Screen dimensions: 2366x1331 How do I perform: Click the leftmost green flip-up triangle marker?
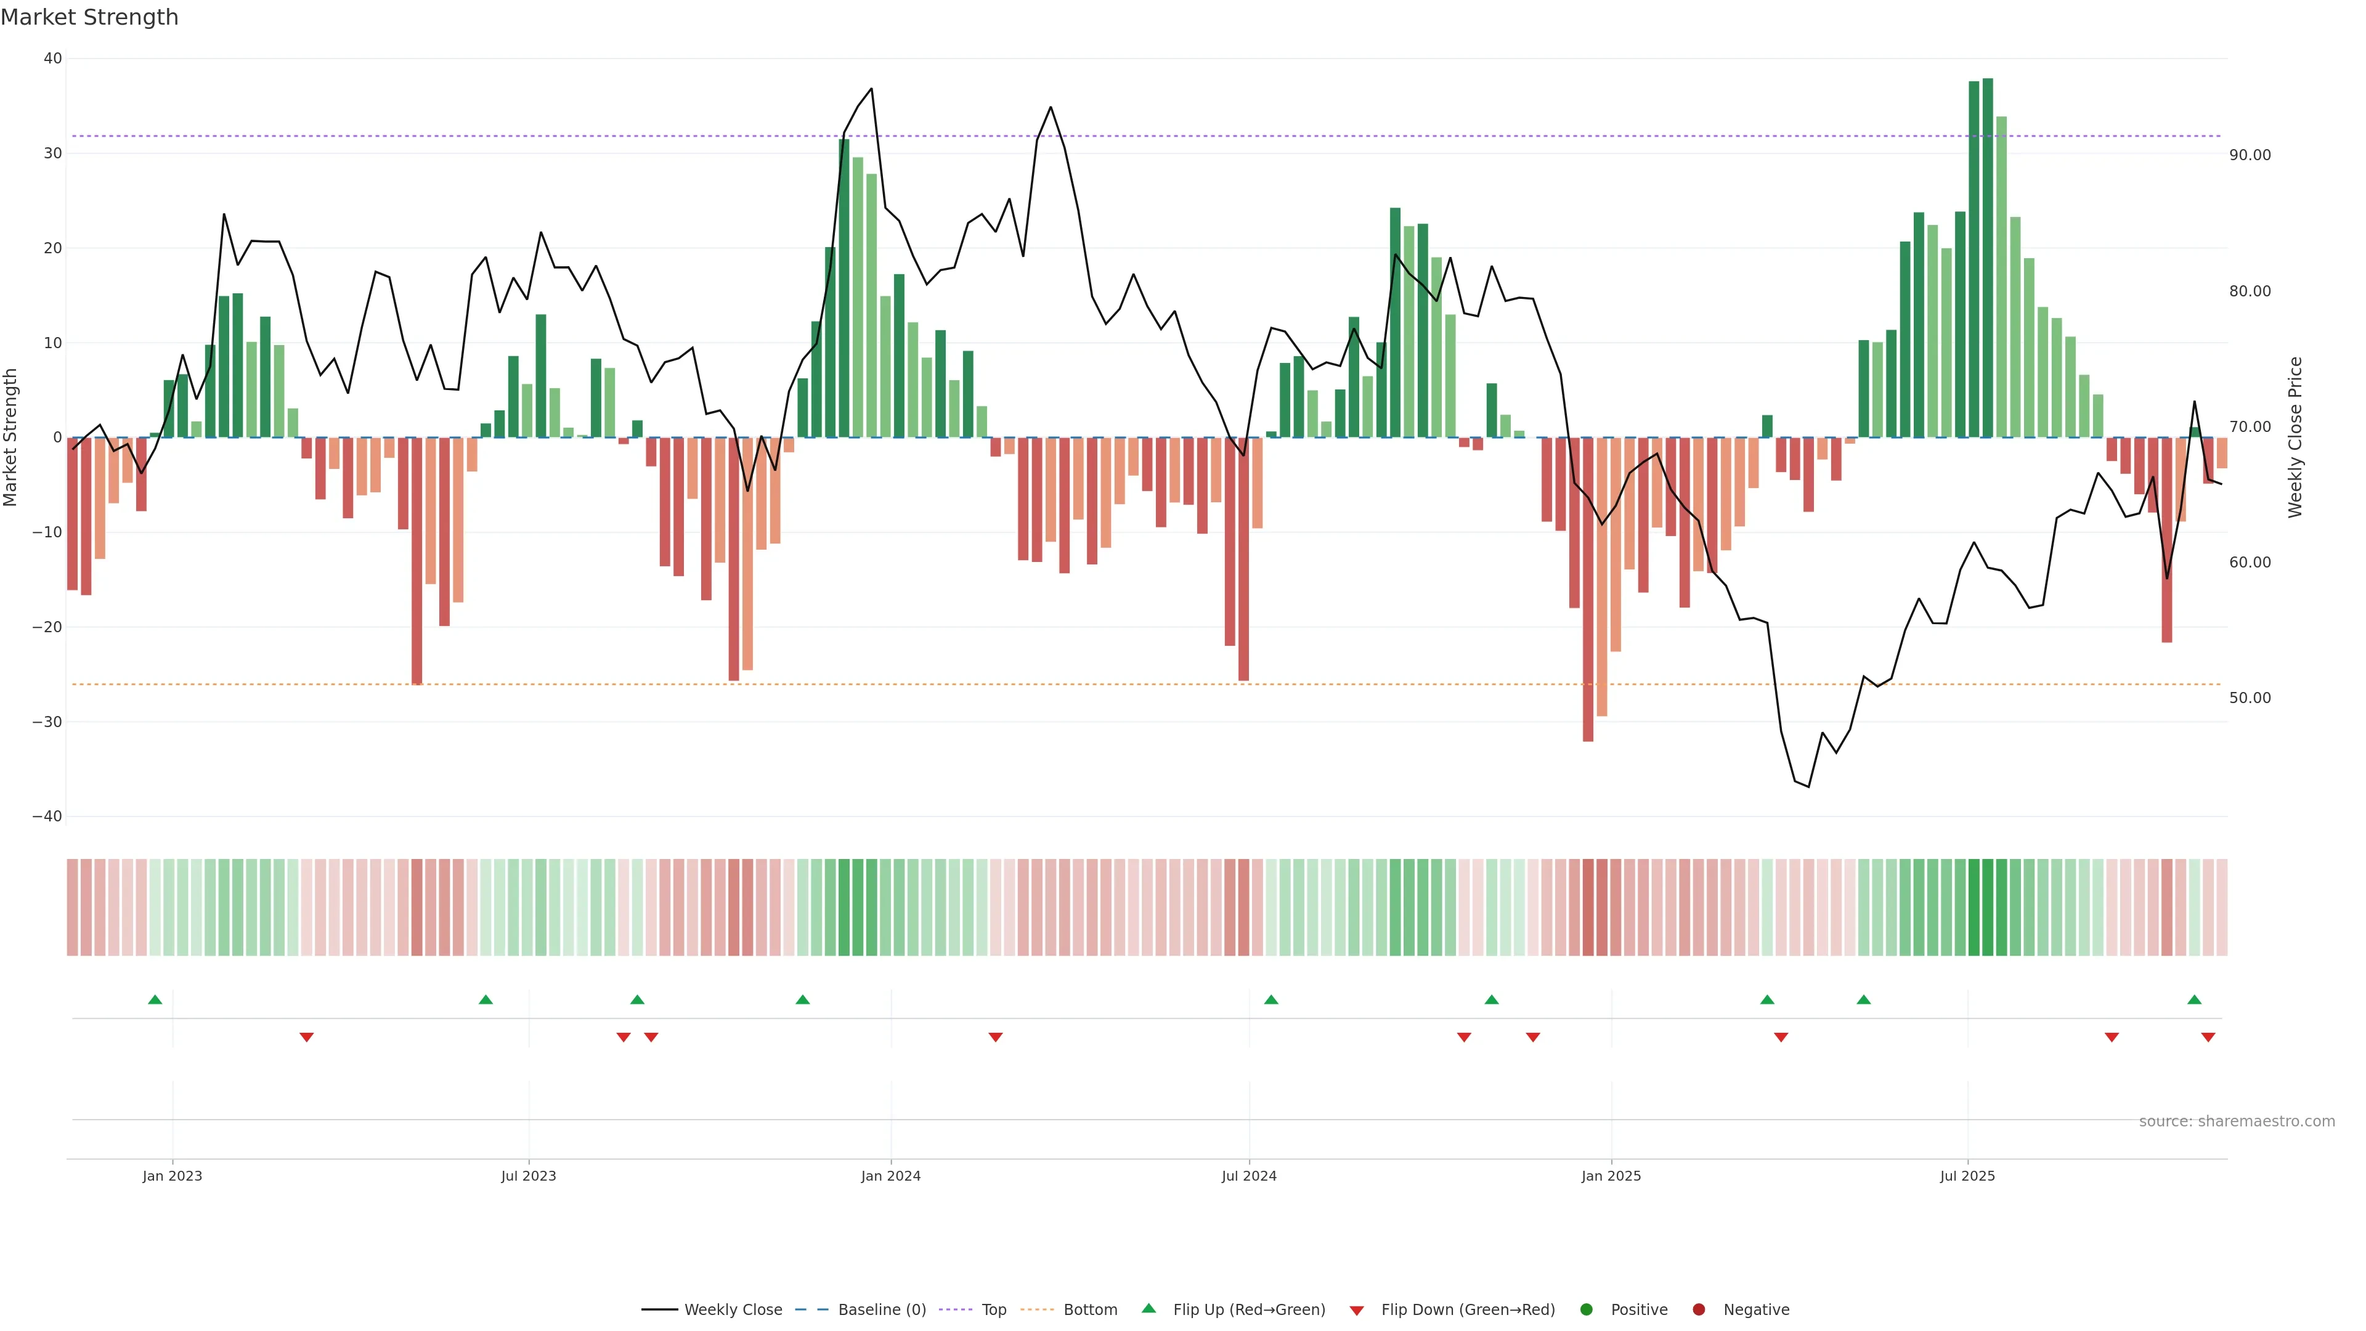[155, 999]
